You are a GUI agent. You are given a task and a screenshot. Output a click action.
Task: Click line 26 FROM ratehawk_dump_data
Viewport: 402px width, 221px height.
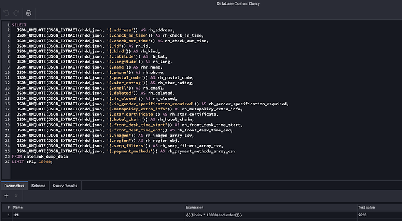click(40, 156)
